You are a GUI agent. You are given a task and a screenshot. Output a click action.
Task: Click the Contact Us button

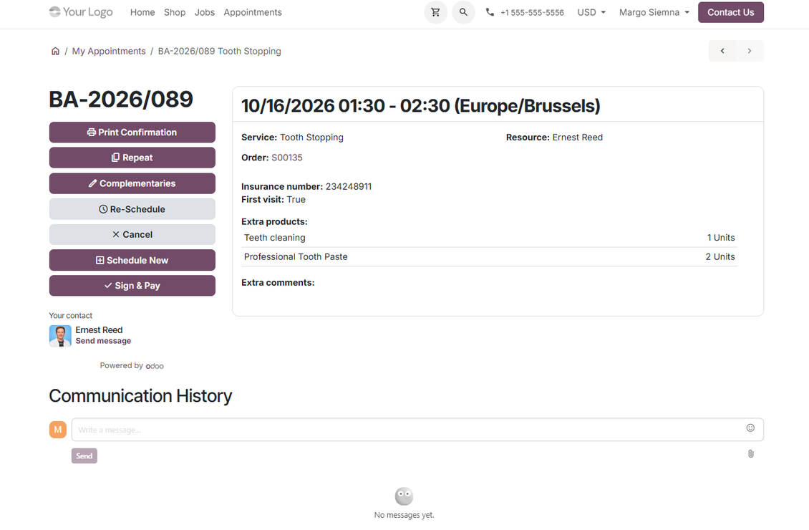point(730,12)
